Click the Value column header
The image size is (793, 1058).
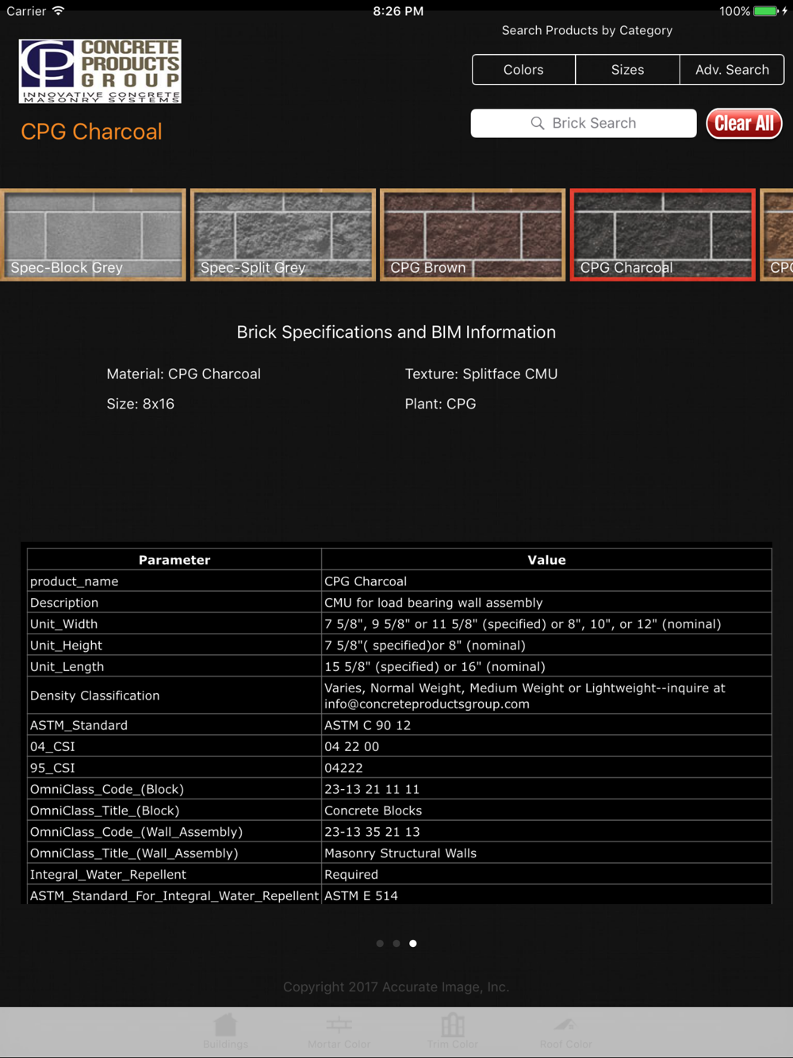546,560
